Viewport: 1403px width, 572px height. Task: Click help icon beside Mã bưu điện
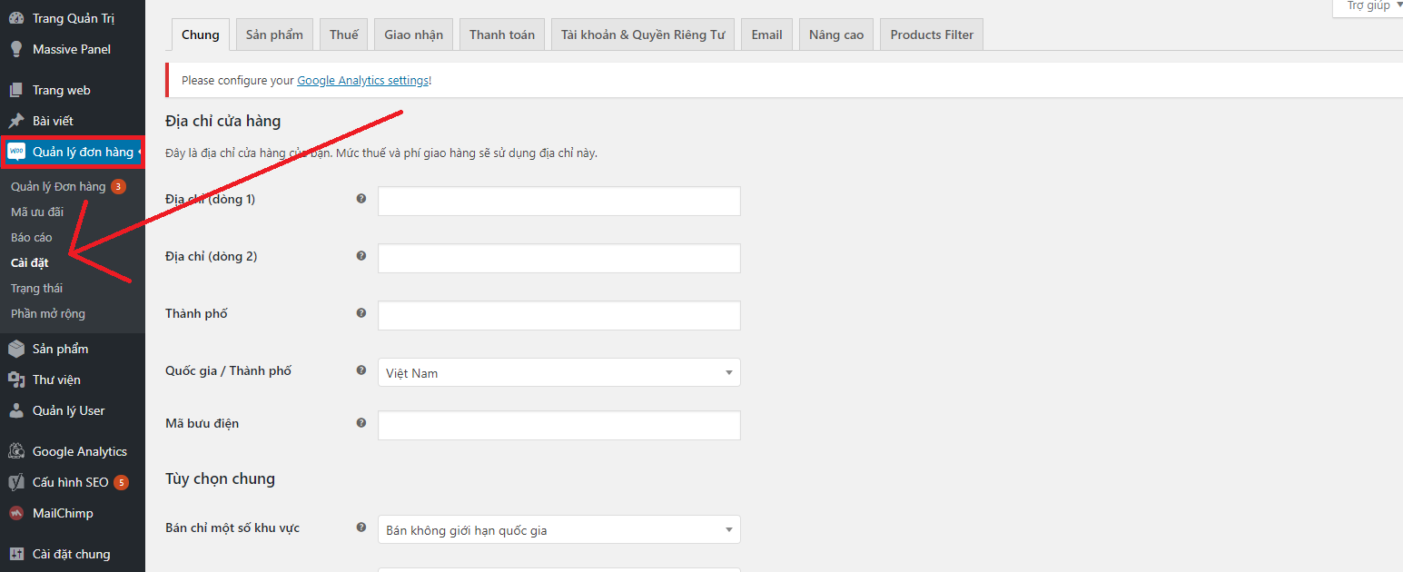click(361, 423)
